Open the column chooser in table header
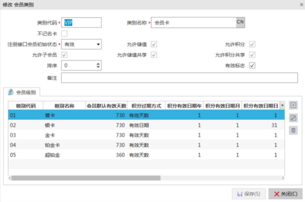Viewport: 305px width, 202px height. coord(282,105)
